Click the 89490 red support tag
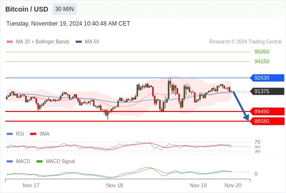Screen dimensions: 286x193 267,111
